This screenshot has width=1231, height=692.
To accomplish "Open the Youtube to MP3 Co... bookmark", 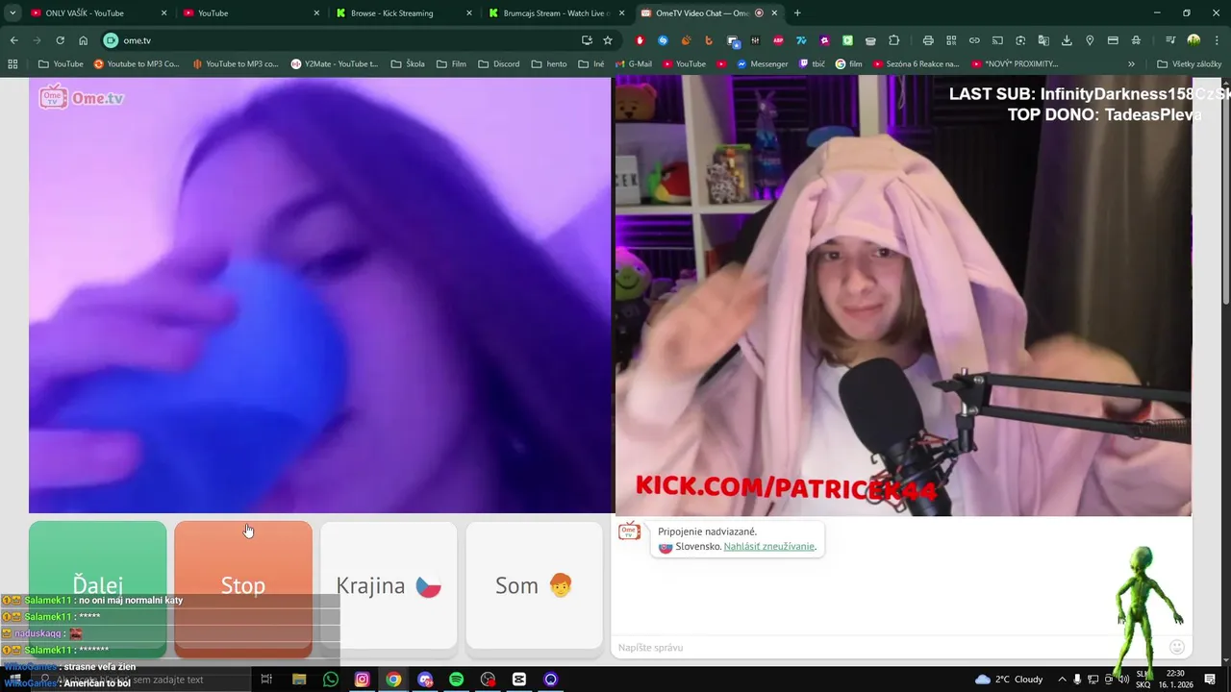I will click(137, 64).
